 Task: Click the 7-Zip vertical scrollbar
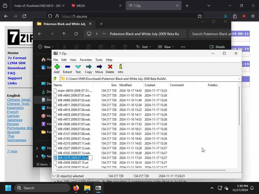239,106
